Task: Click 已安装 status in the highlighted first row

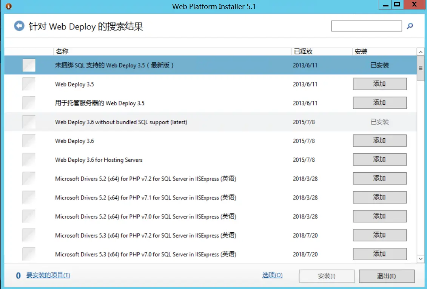Action: [x=379, y=65]
